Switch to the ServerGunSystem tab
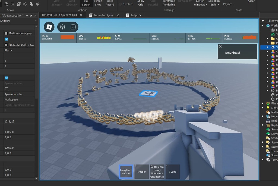Image resolution: width=278 pixels, height=186 pixels. [x=105, y=15]
